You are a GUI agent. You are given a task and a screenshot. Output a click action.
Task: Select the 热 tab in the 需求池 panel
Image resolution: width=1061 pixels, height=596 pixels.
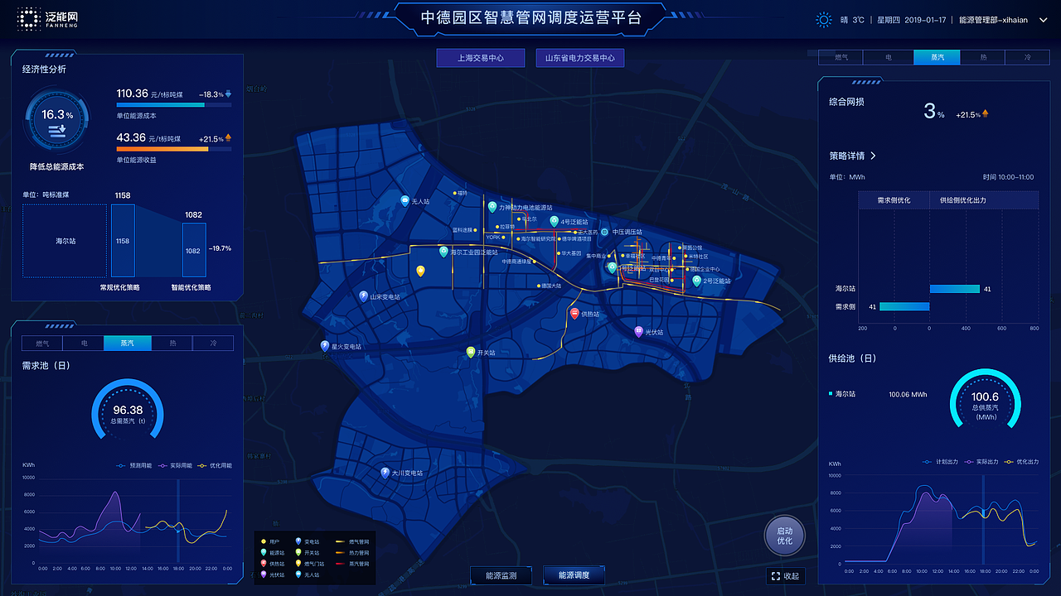[172, 343]
